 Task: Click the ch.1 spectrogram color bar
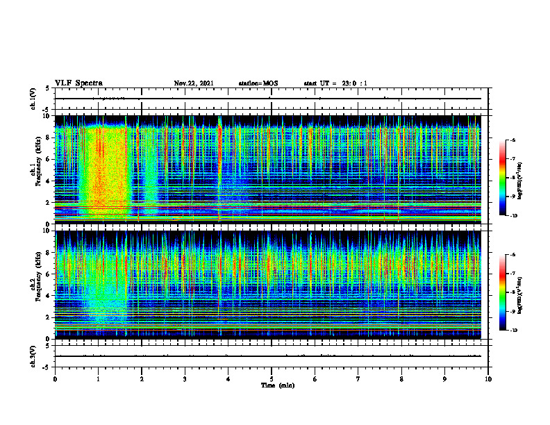(x=503, y=178)
